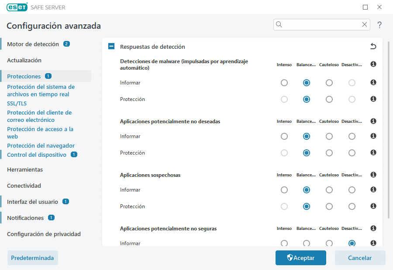Set no deseadas Protección to Desactivado
The height and width of the screenshot is (270, 393).
click(352, 153)
